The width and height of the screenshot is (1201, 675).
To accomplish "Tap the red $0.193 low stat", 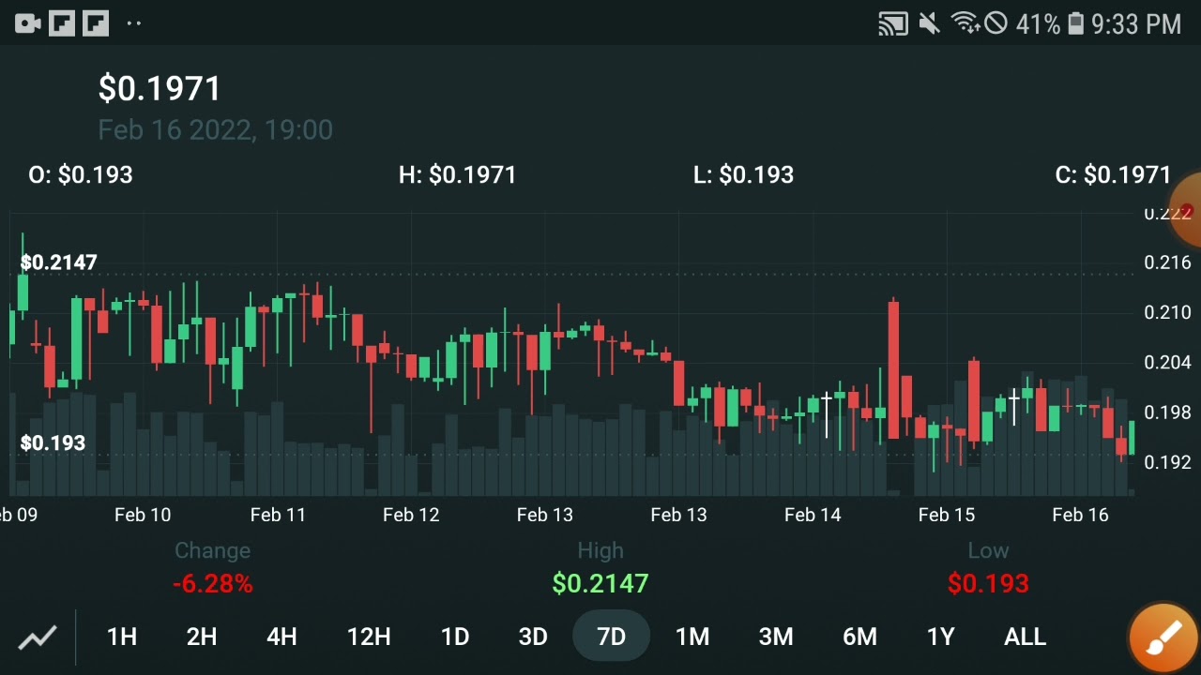I will click(988, 584).
